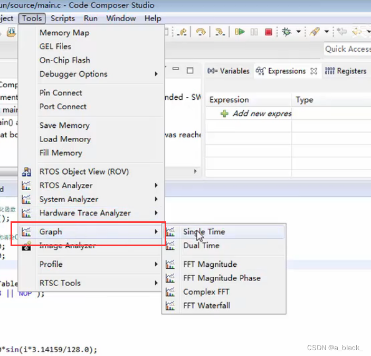Open the Run menu

click(91, 18)
